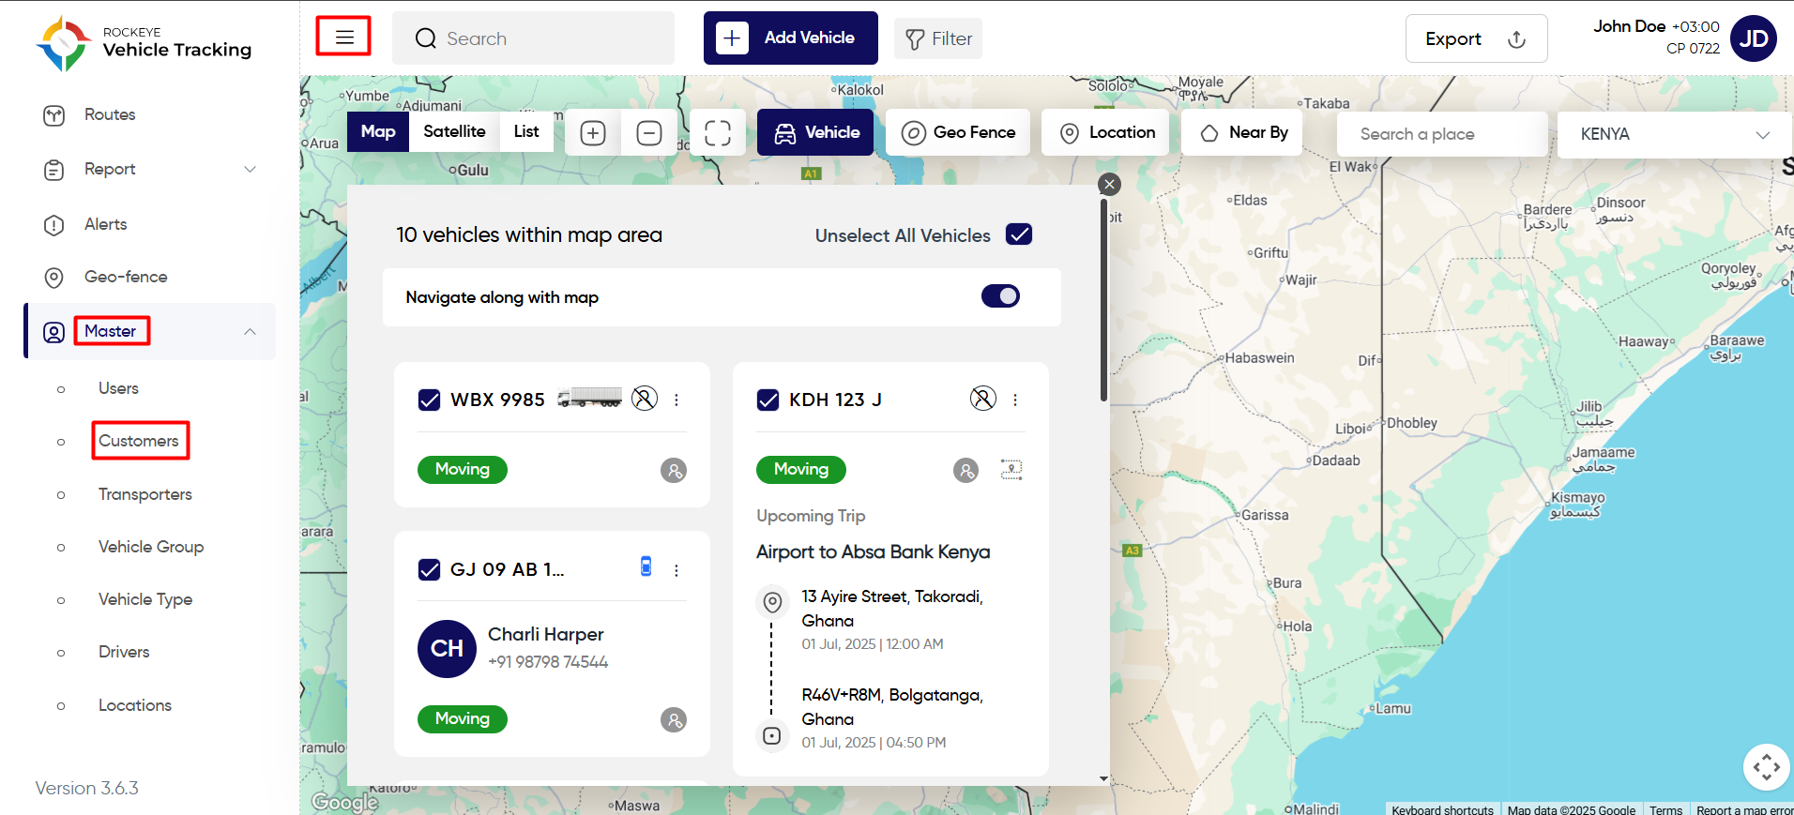Click the Add Vehicle button

click(x=791, y=38)
